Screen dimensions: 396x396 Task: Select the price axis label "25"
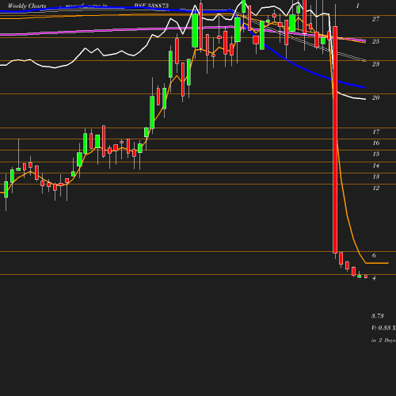point(375,41)
